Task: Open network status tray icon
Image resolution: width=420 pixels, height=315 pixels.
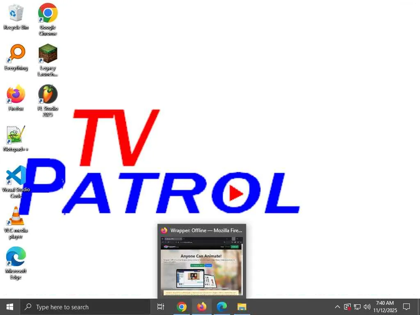Action: tap(357, 307)
